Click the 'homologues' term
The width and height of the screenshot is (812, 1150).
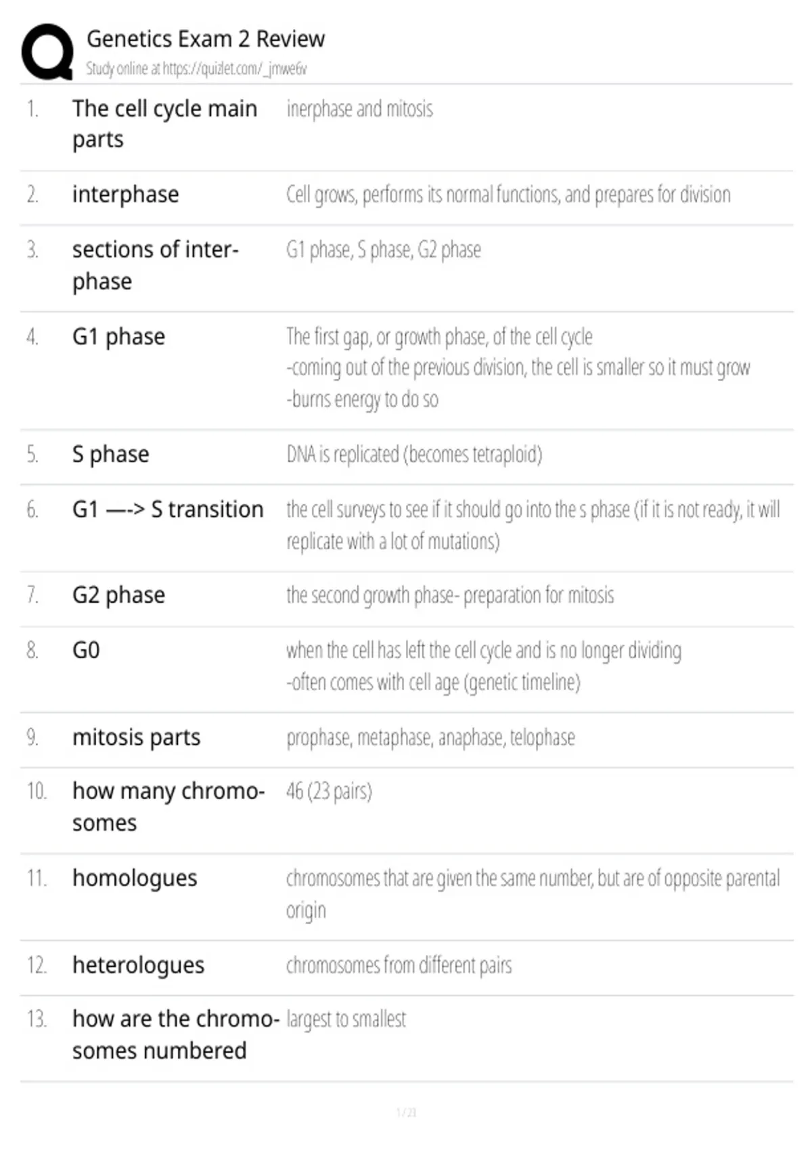point(135,878)
